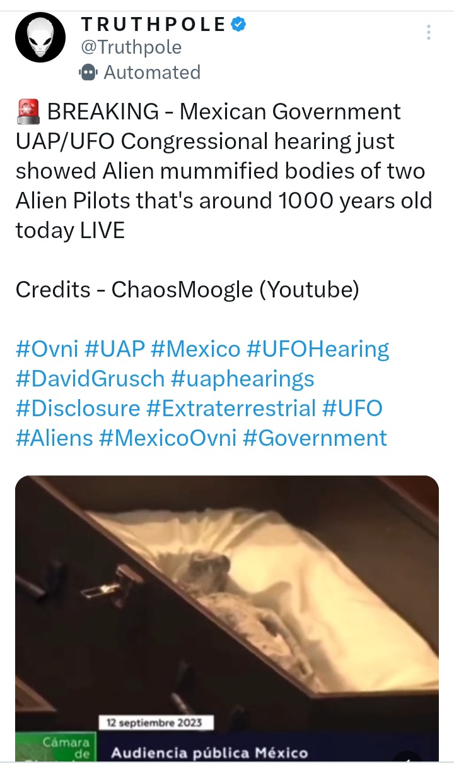Follow the #Mexico hashtag link

pyautogui.click(x=196, y=349)
